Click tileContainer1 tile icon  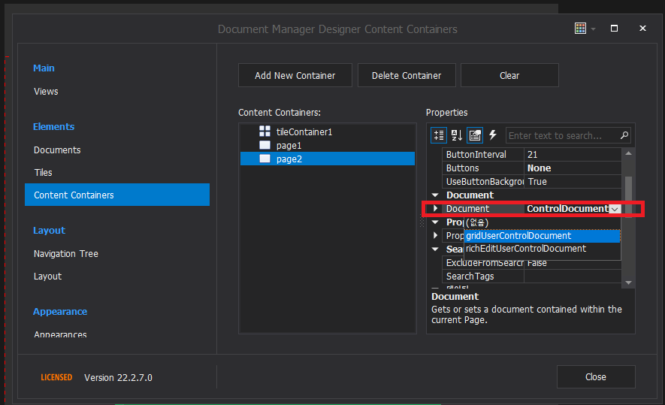[264, 131]
